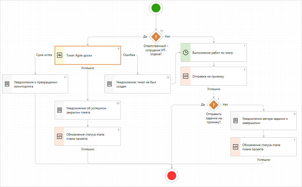Click the 'Нет' label right of the second decision
The height and width of the screenshot is (187, 302).
[225, 105]
